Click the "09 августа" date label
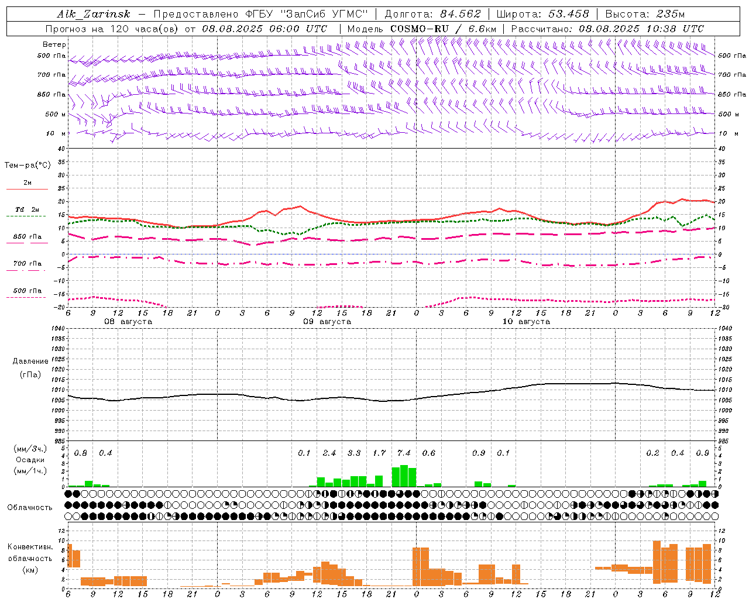 pyautogui.click(x=327, y=322)
